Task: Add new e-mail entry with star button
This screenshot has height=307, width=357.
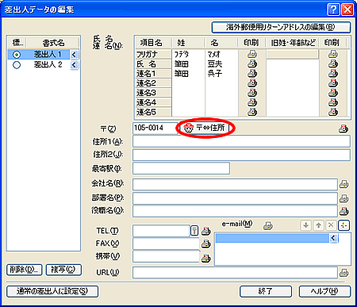Action: pos(344,225)
